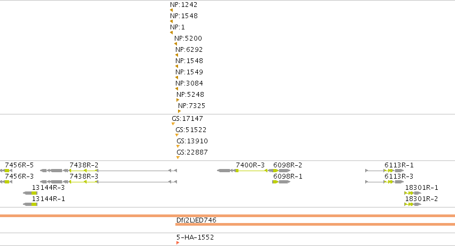Select the NP:5200 label

click(x=188, y=39)
